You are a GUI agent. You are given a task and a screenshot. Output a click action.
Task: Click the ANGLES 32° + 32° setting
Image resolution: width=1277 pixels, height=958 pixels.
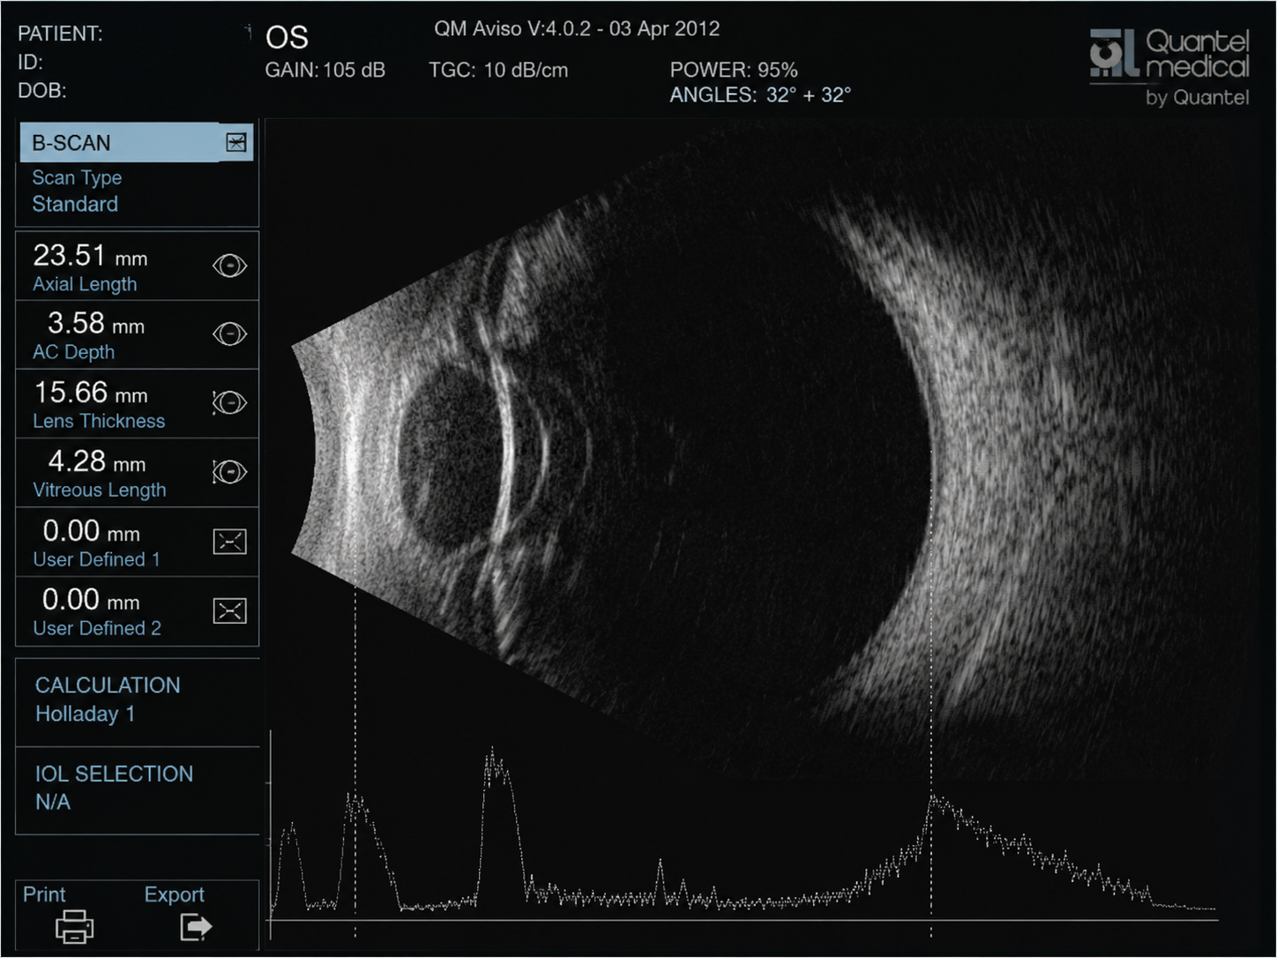[760, 95]
